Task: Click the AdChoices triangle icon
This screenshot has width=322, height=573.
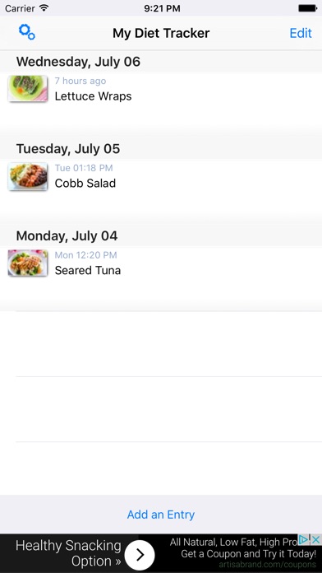Action: point(304,539)
